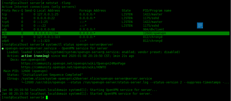Click the 'State' column header
Screen dimensions: 231x101
tap(126, 11)
